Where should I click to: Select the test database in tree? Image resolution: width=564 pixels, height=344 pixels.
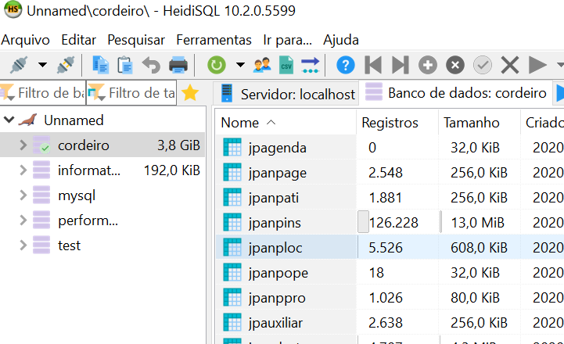(x=69, y=245)
